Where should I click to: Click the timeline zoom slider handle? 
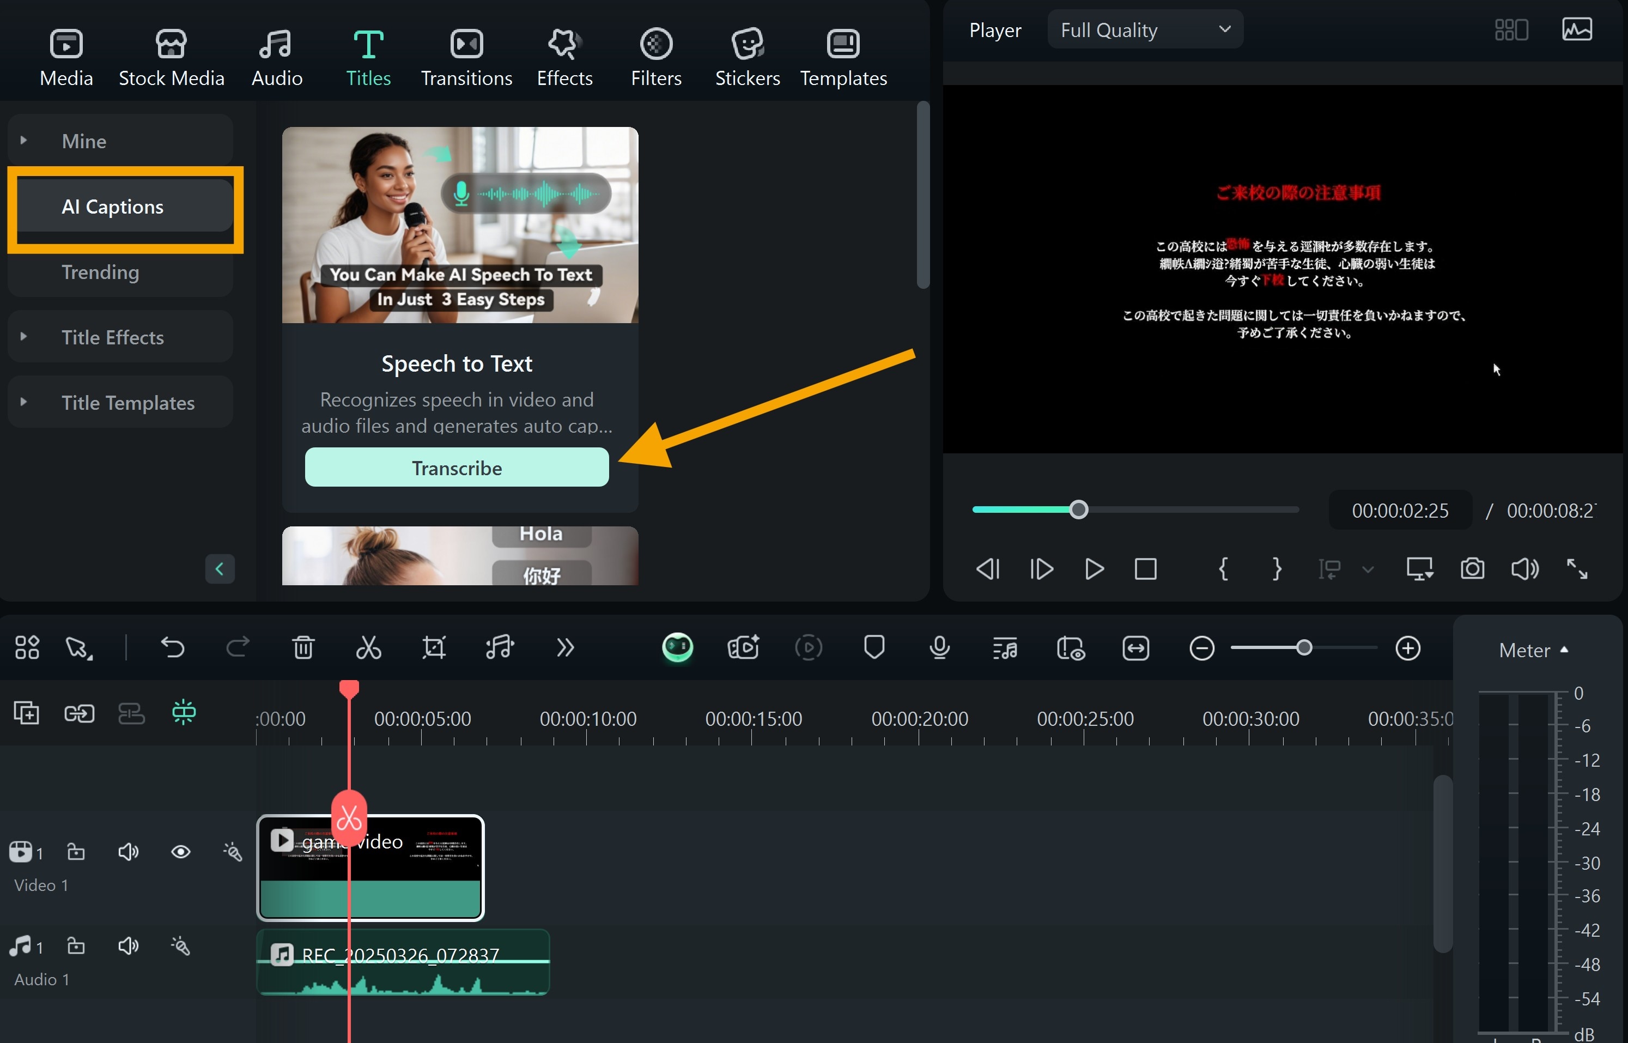pyautogui.click(x=1304, y=648)
